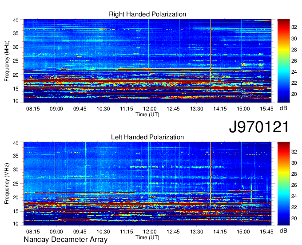
Task: Click the 12:45 time tick of right-handed plot
Action: pyautogui.click(x=173, y=109)
